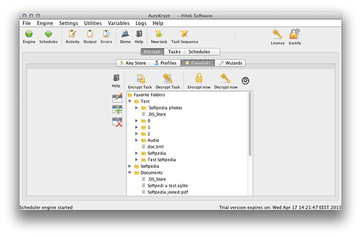This screenshot has height=237, width=361.
Task: Expand the Softpedia photos folder
Action: [x=137, y=108]
